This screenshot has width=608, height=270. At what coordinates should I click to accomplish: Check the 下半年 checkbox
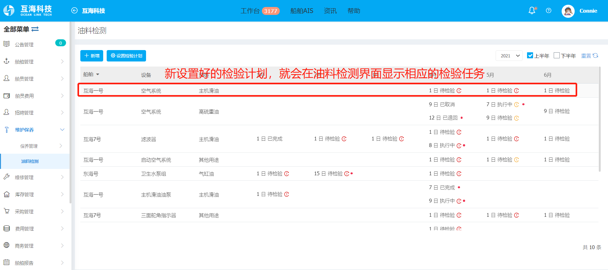click(x=557, y=55)
